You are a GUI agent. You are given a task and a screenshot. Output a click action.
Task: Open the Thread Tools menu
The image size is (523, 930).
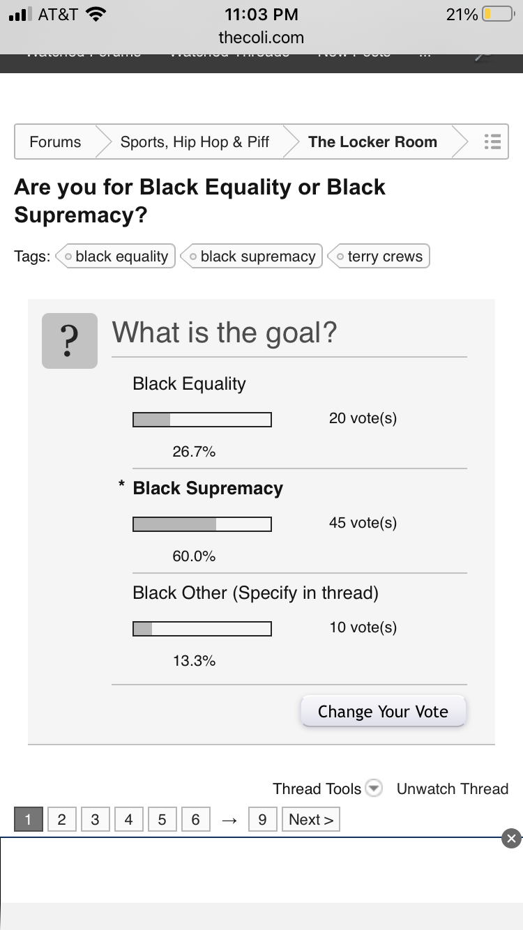tap(317, 788)
